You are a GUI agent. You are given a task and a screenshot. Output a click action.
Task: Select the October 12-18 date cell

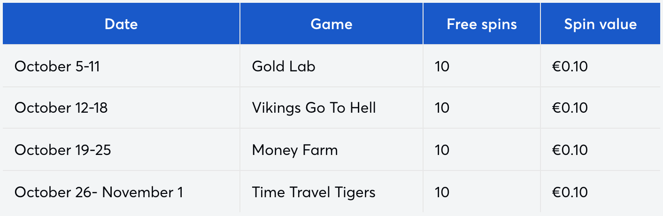61,108
